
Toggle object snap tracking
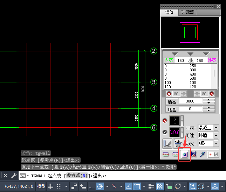pyautogui.click(x=129, y=186)
